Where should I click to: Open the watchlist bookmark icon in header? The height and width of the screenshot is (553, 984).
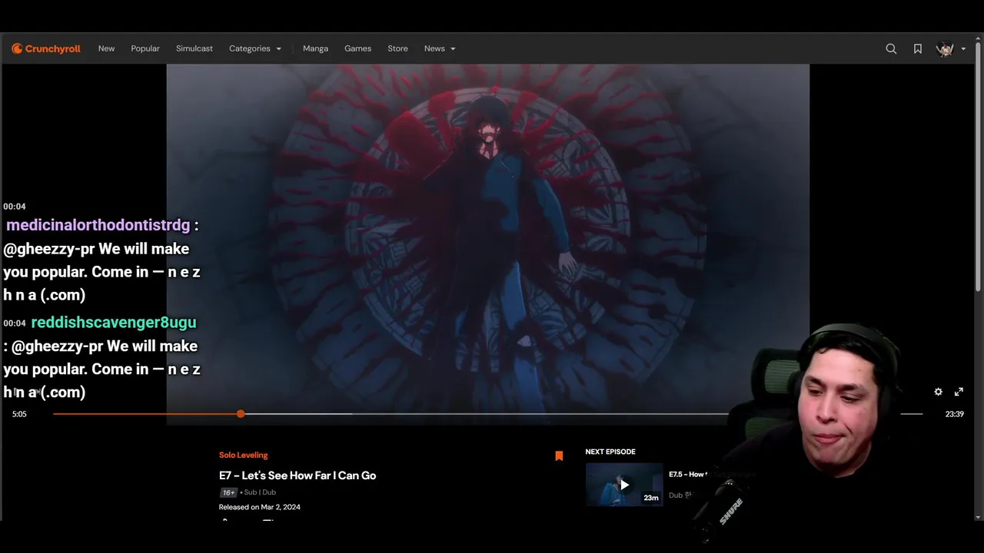click(x=918, y=48)
